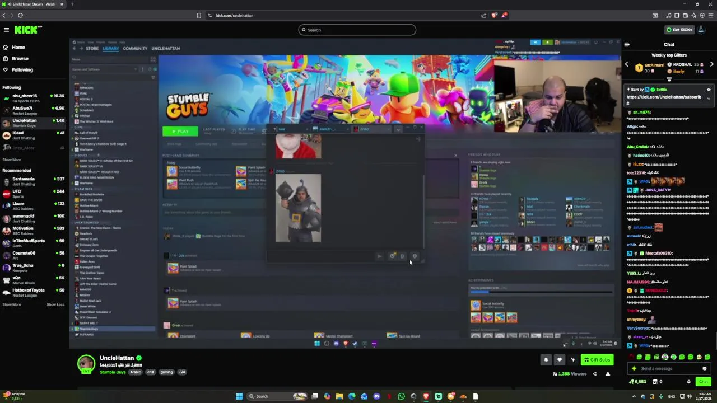This screenshot has width=717, height=403.
Task: Expand Recommended list with Show more
Action: tap(12, 304)
